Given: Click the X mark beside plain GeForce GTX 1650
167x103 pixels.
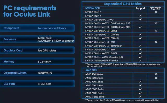Looking at the screenshot, I should (156, 42).
